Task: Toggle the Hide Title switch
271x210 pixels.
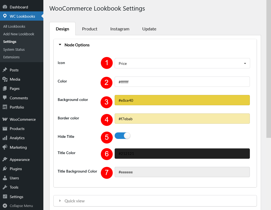Action: tap(122, 136)
